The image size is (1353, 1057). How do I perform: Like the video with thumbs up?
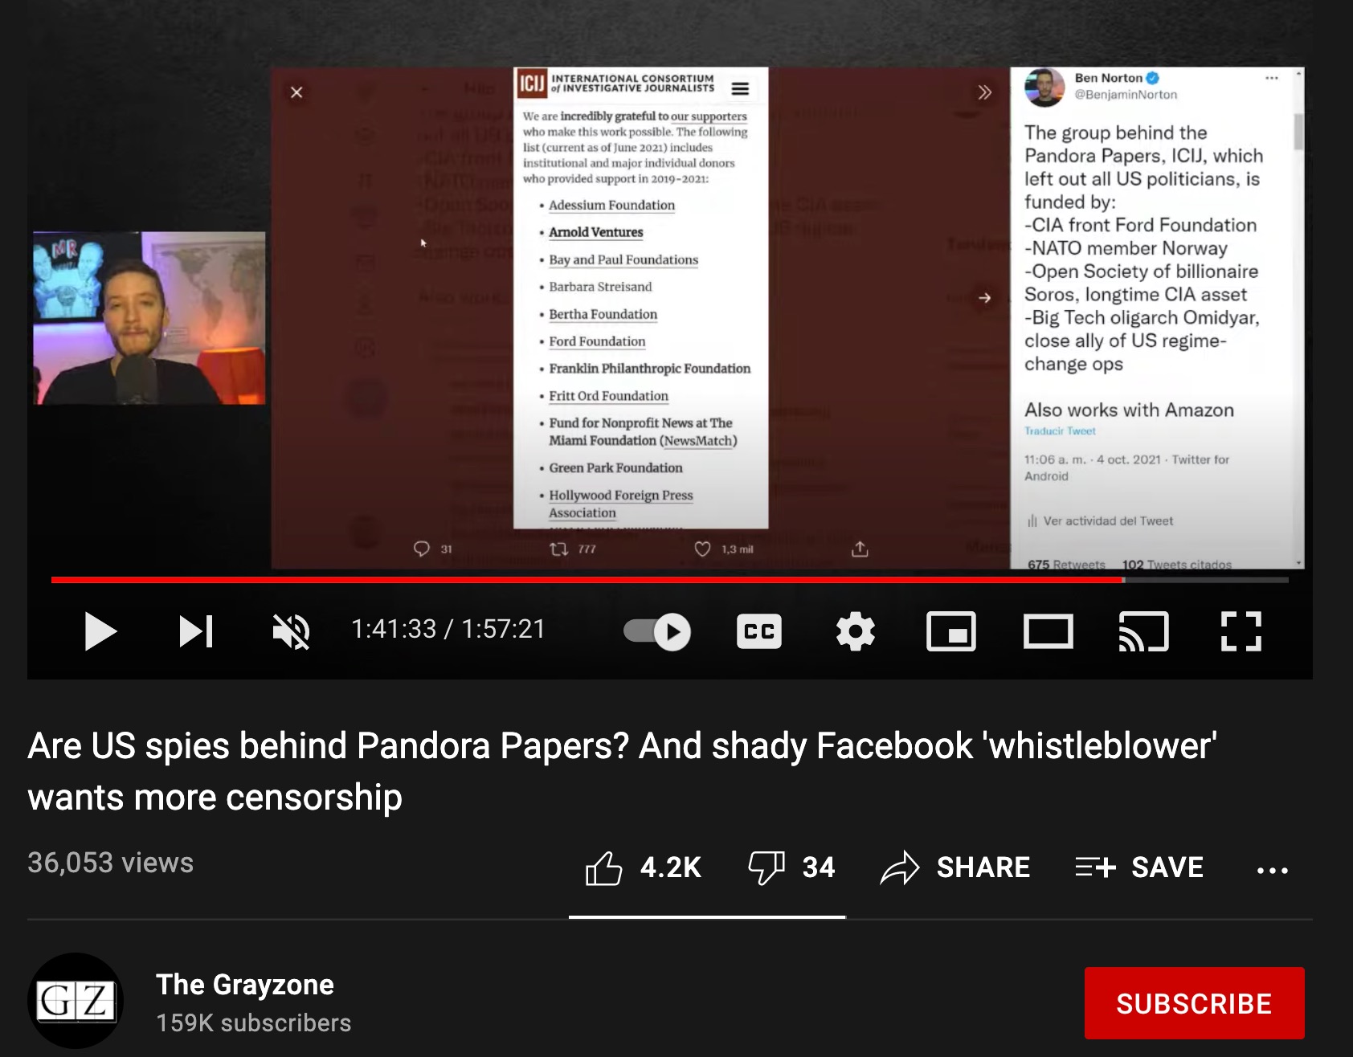pyautogui.click(x=644, y=867)
